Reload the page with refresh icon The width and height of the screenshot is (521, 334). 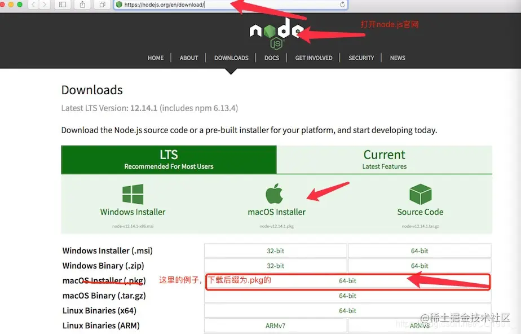pos(342,5)
